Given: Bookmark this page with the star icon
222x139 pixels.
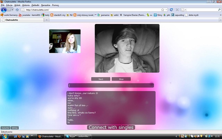Looking at the screenshot, I should [x=163, y=10].
